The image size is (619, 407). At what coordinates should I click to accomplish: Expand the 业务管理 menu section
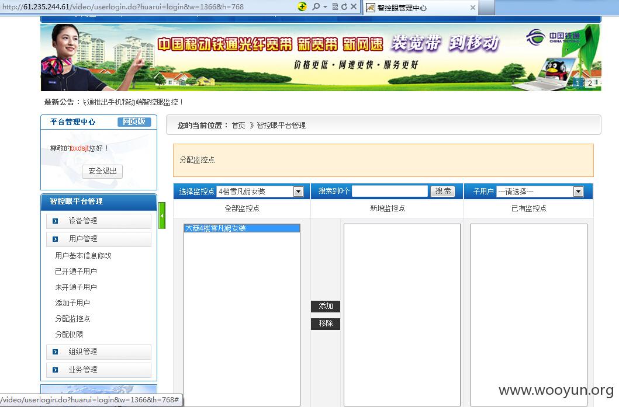point(99,370)
